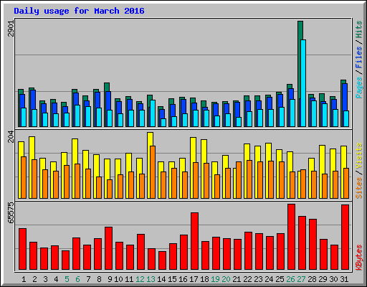Click the 'Hits' legend label
367x287 pixels.
[x=359, y=29]
